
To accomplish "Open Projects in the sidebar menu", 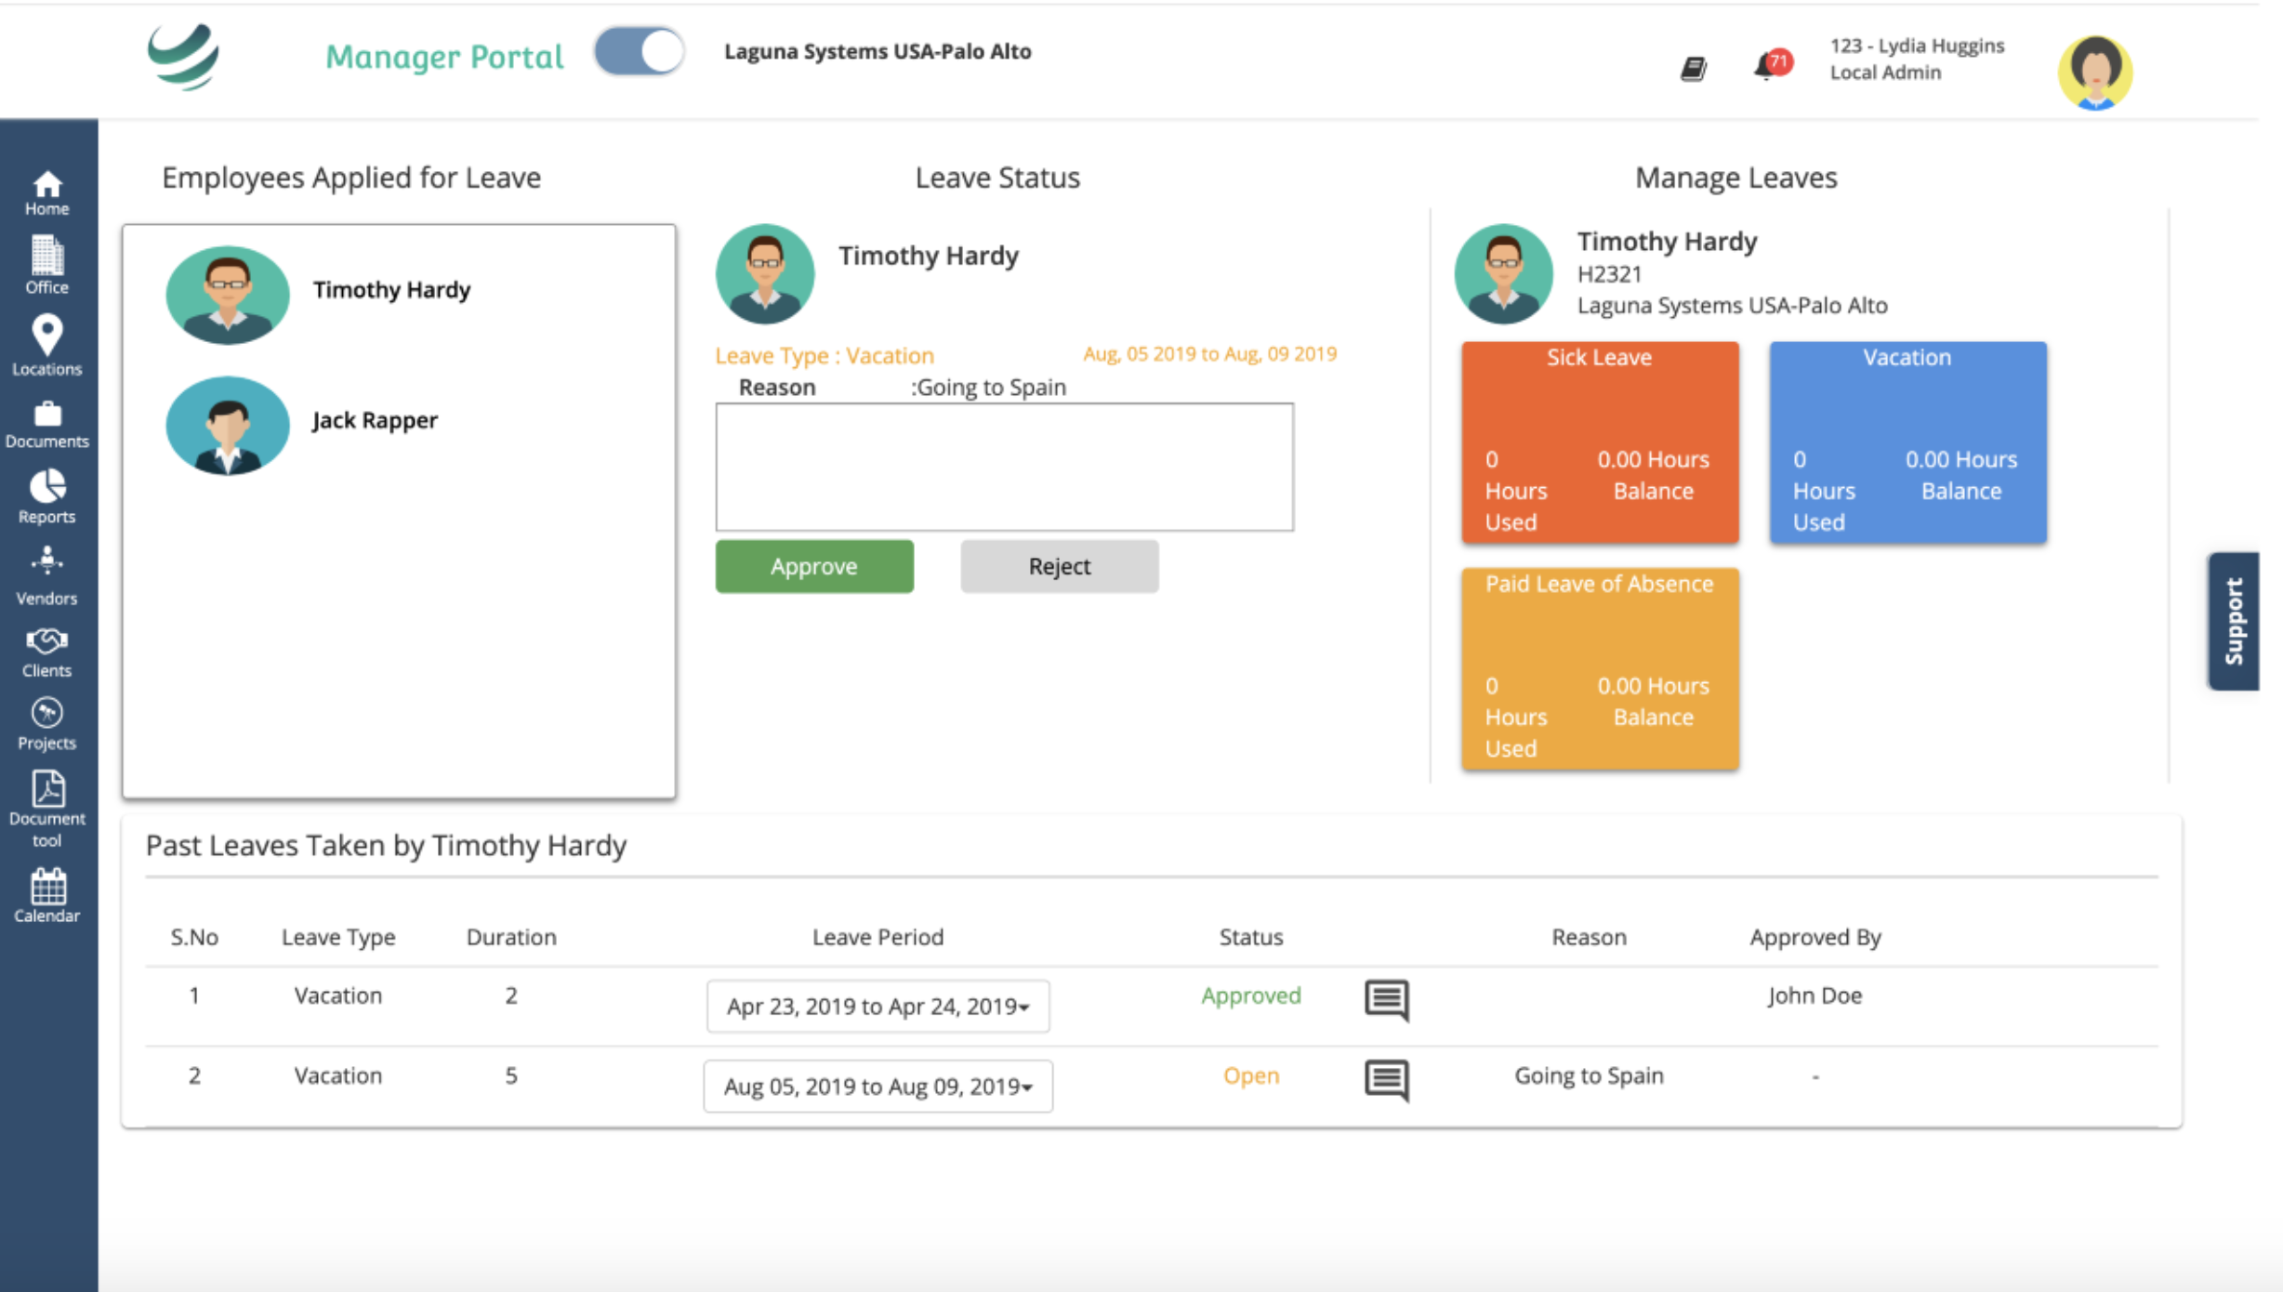I will tap(46, 723).
